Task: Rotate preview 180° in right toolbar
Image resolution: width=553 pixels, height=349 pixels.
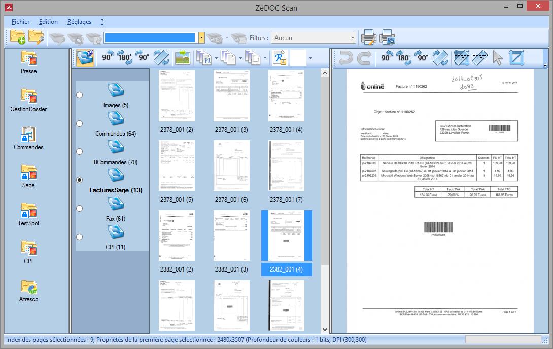Action: tap(404, 57)
